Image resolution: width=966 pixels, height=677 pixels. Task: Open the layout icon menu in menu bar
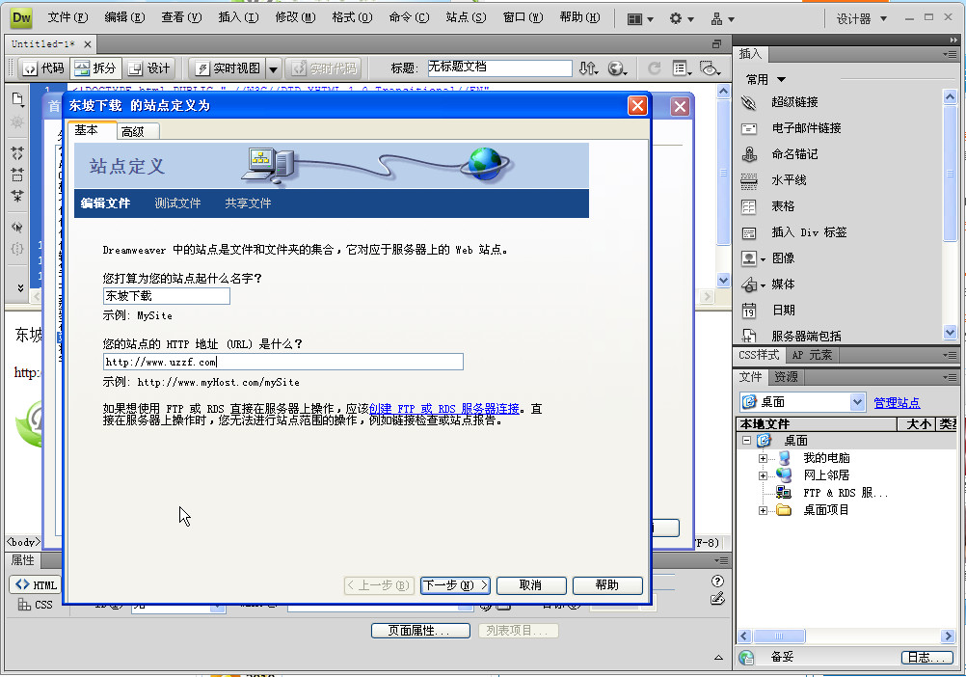point(640,19)
